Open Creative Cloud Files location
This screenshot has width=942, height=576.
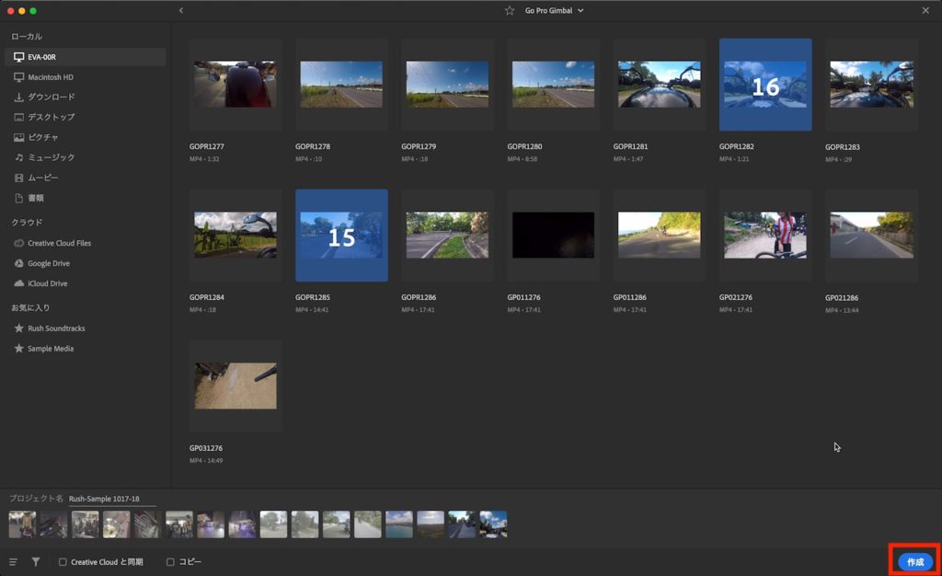click(59, 243)
